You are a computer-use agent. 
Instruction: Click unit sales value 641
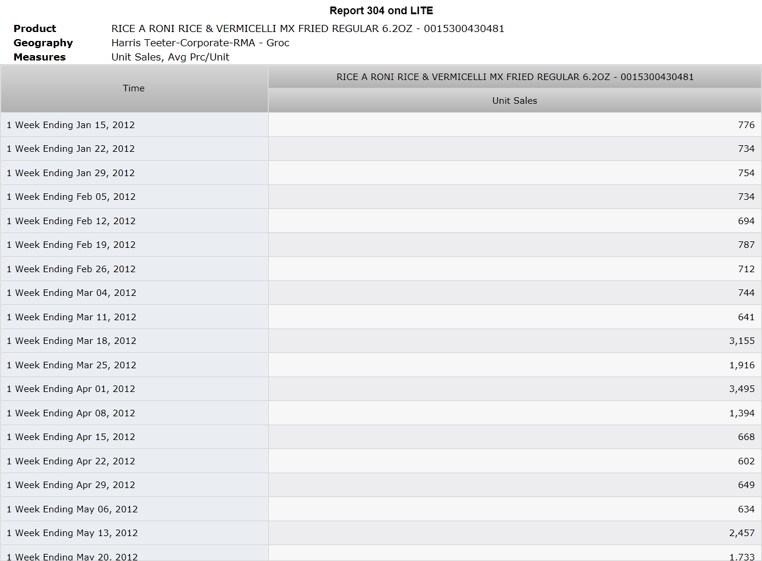tap(747, 317)
